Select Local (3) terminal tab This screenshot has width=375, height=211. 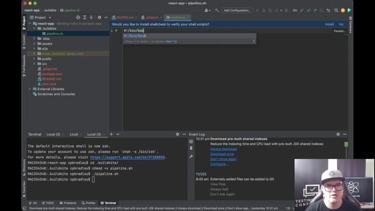pos(94,134)
